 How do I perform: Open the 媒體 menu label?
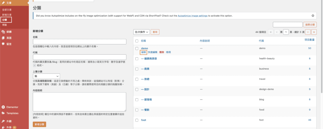coord(9,32)
